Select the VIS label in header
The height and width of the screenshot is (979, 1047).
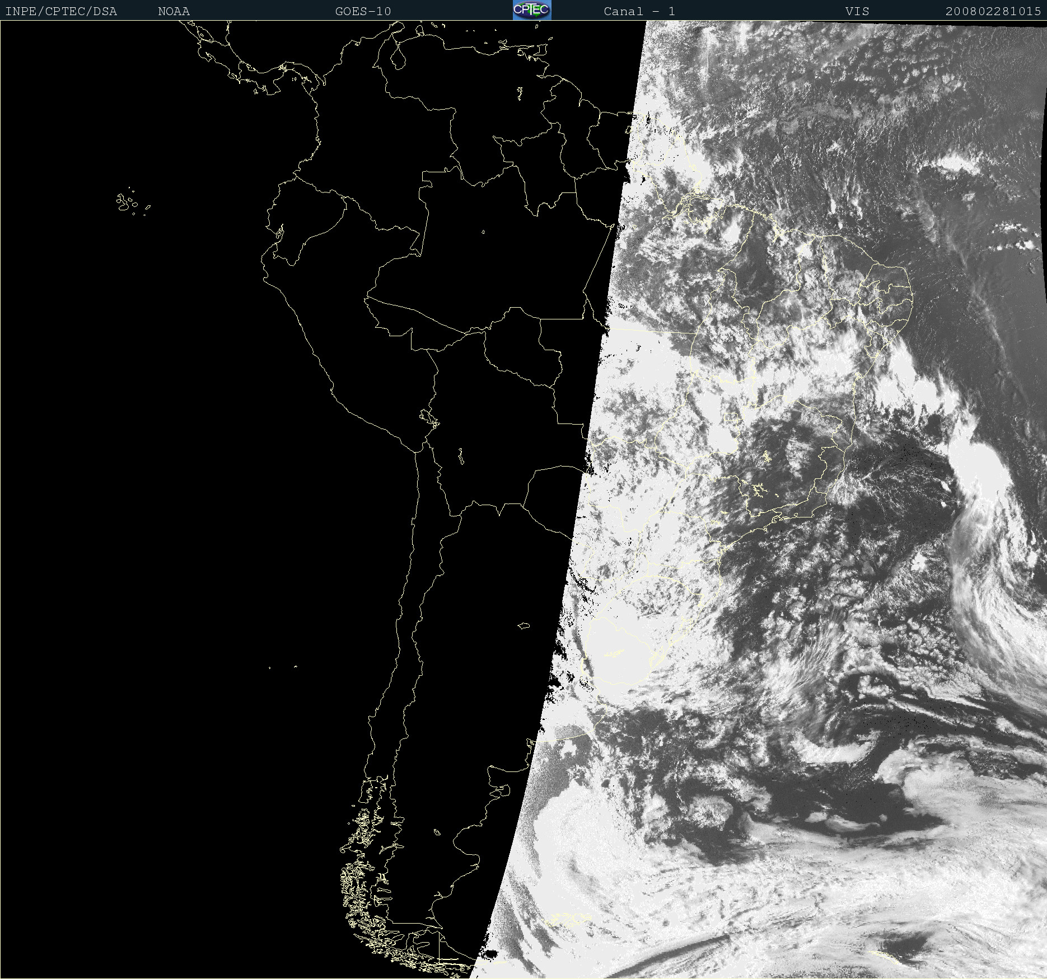(x=857, y=11)
